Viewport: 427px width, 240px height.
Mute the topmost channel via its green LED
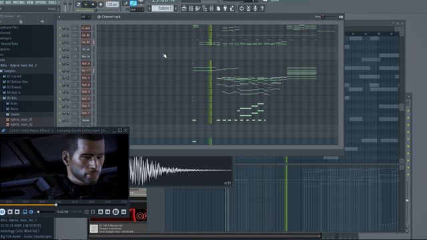click(60, 28)
